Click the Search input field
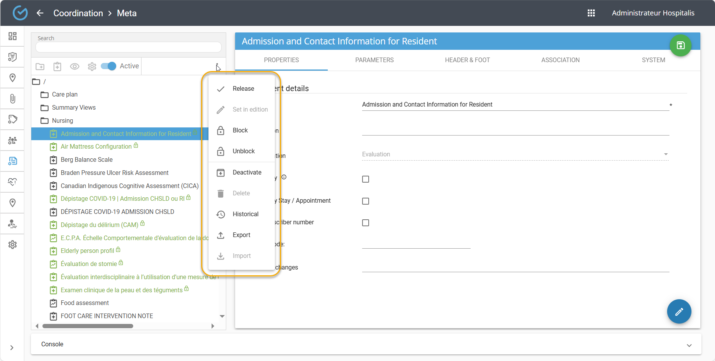This screenshot has width=715, height=361. 128,47
